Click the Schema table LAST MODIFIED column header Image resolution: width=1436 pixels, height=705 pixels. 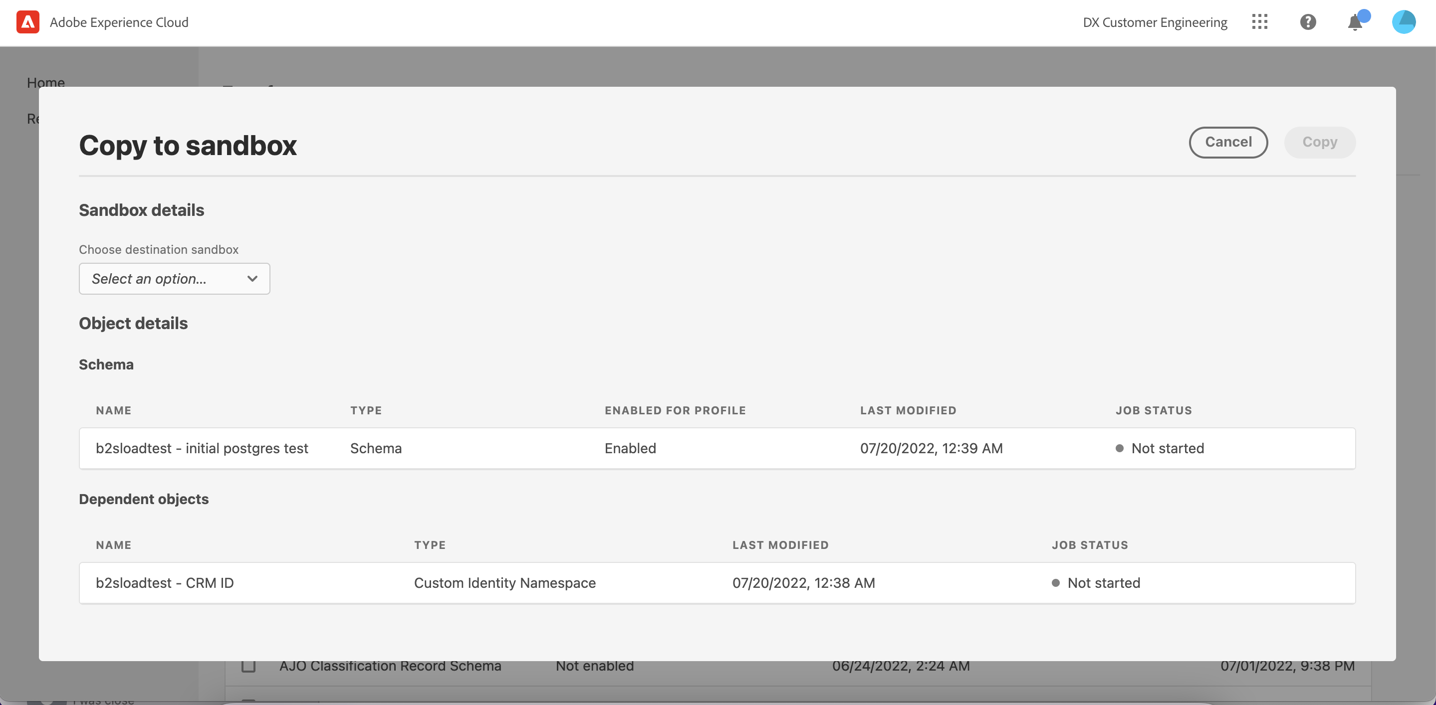908,410
